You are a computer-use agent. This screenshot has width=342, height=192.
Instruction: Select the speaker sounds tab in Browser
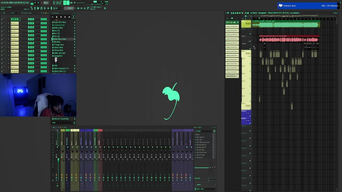tap(61, 17)
